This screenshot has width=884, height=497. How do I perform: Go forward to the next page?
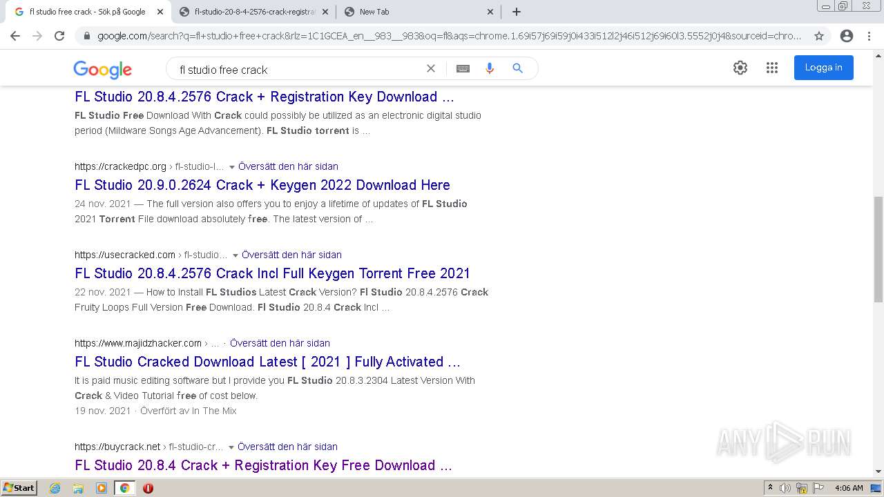pos(37,36)
